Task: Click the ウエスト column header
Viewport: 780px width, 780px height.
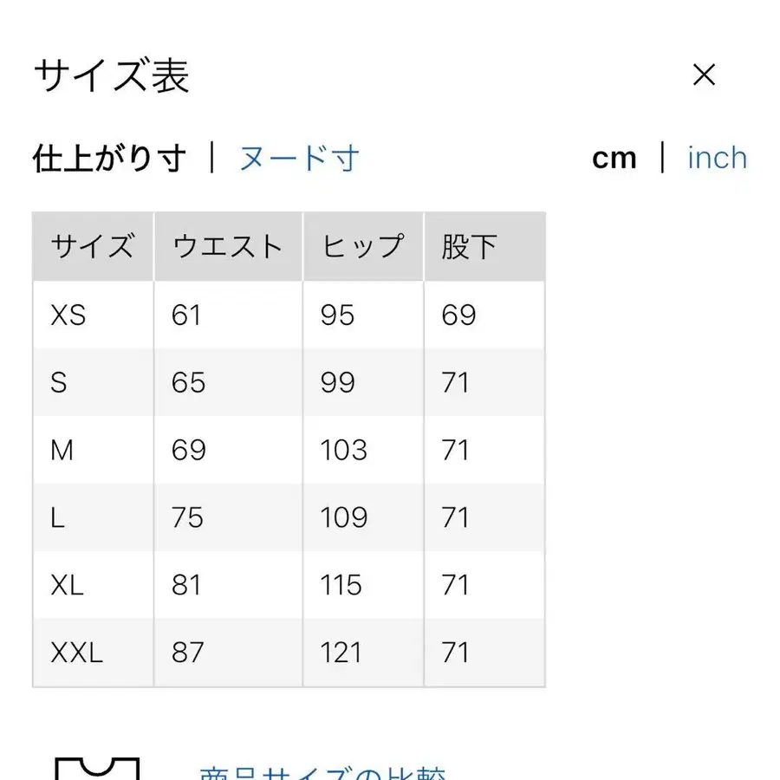Action: click(x=226, y=246)
